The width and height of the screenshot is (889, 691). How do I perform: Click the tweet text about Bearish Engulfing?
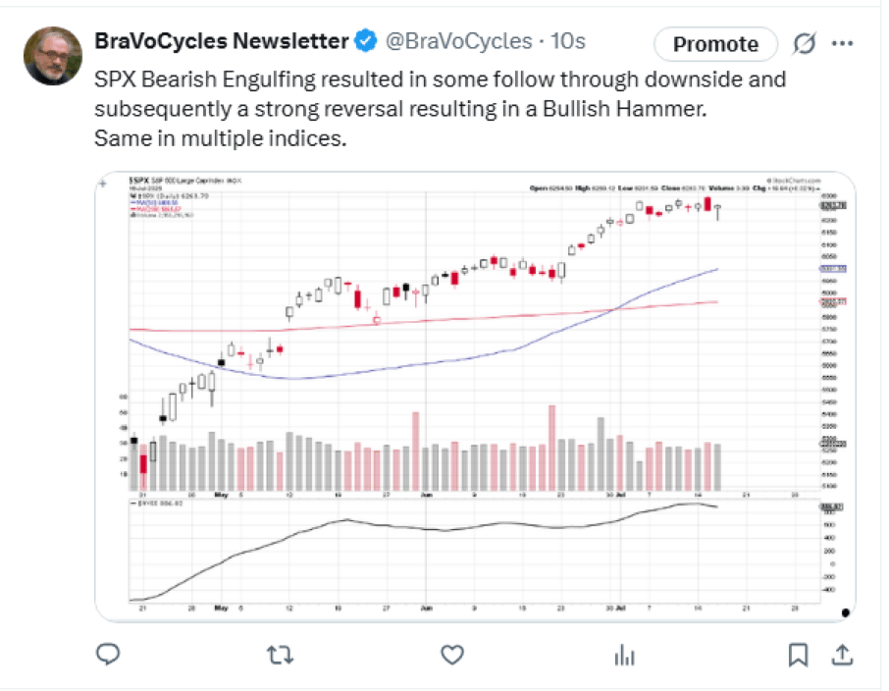click(440, 108)
